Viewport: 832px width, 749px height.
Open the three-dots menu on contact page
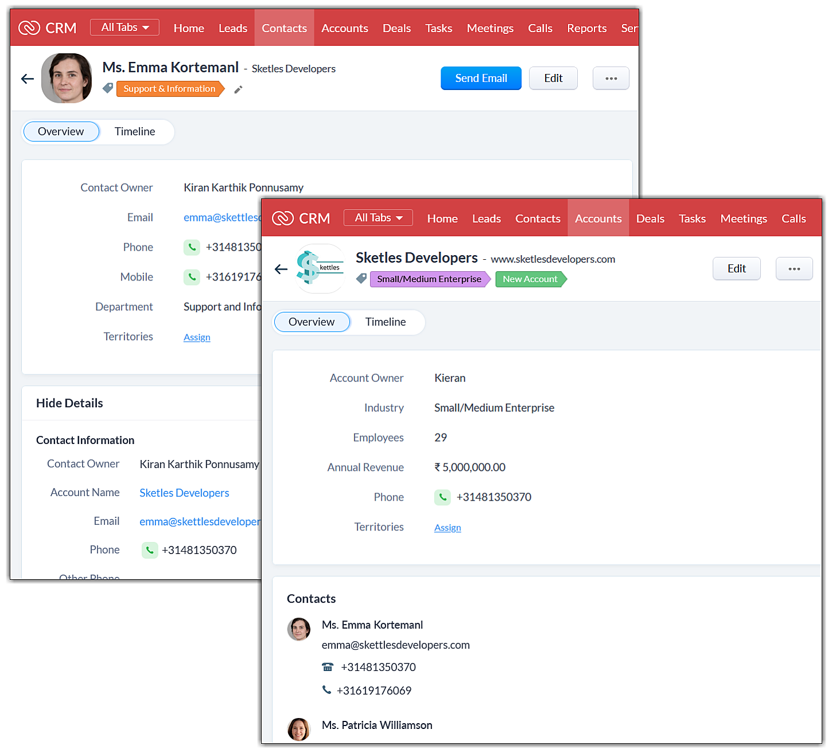[611, 79]
